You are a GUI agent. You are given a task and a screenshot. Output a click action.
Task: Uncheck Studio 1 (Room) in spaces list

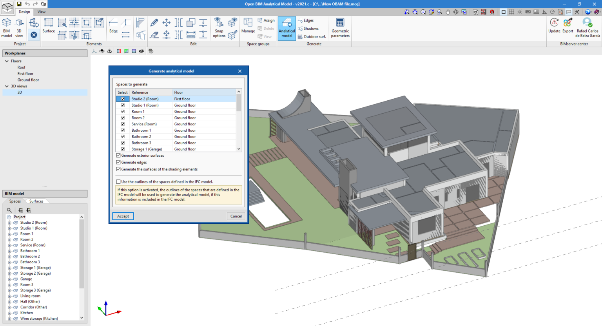click(x=123, y=105)
